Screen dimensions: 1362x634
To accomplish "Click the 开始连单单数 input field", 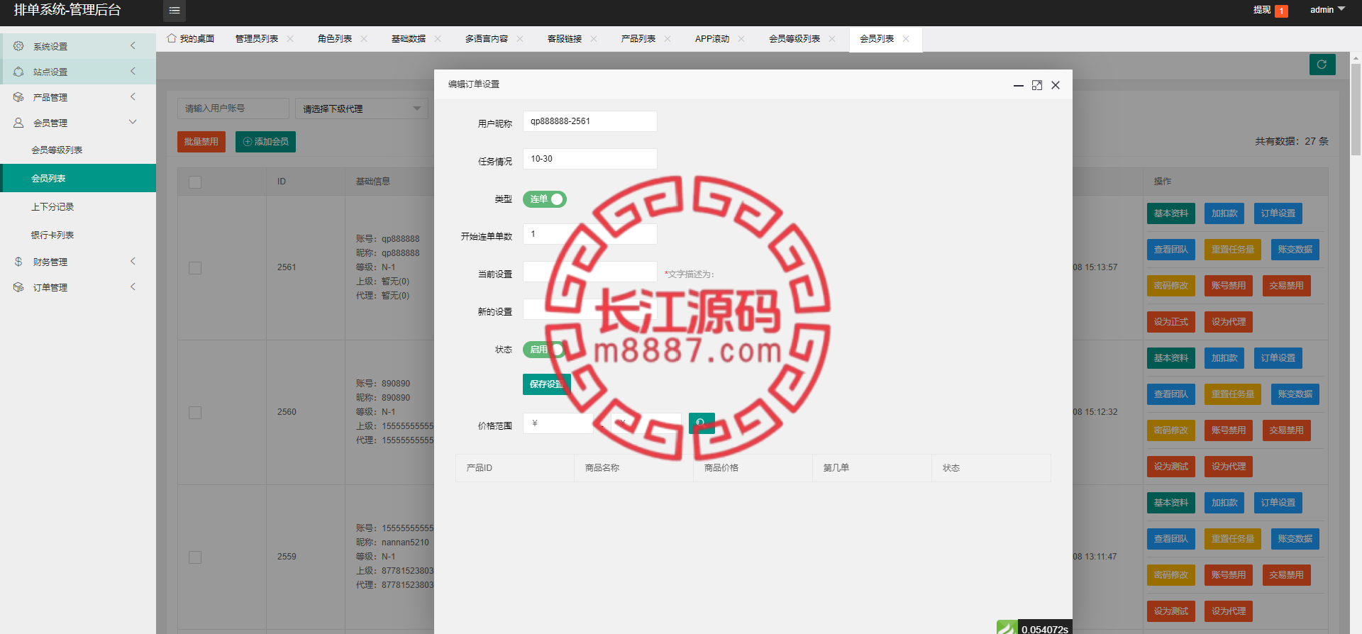I will click(589, 234).
